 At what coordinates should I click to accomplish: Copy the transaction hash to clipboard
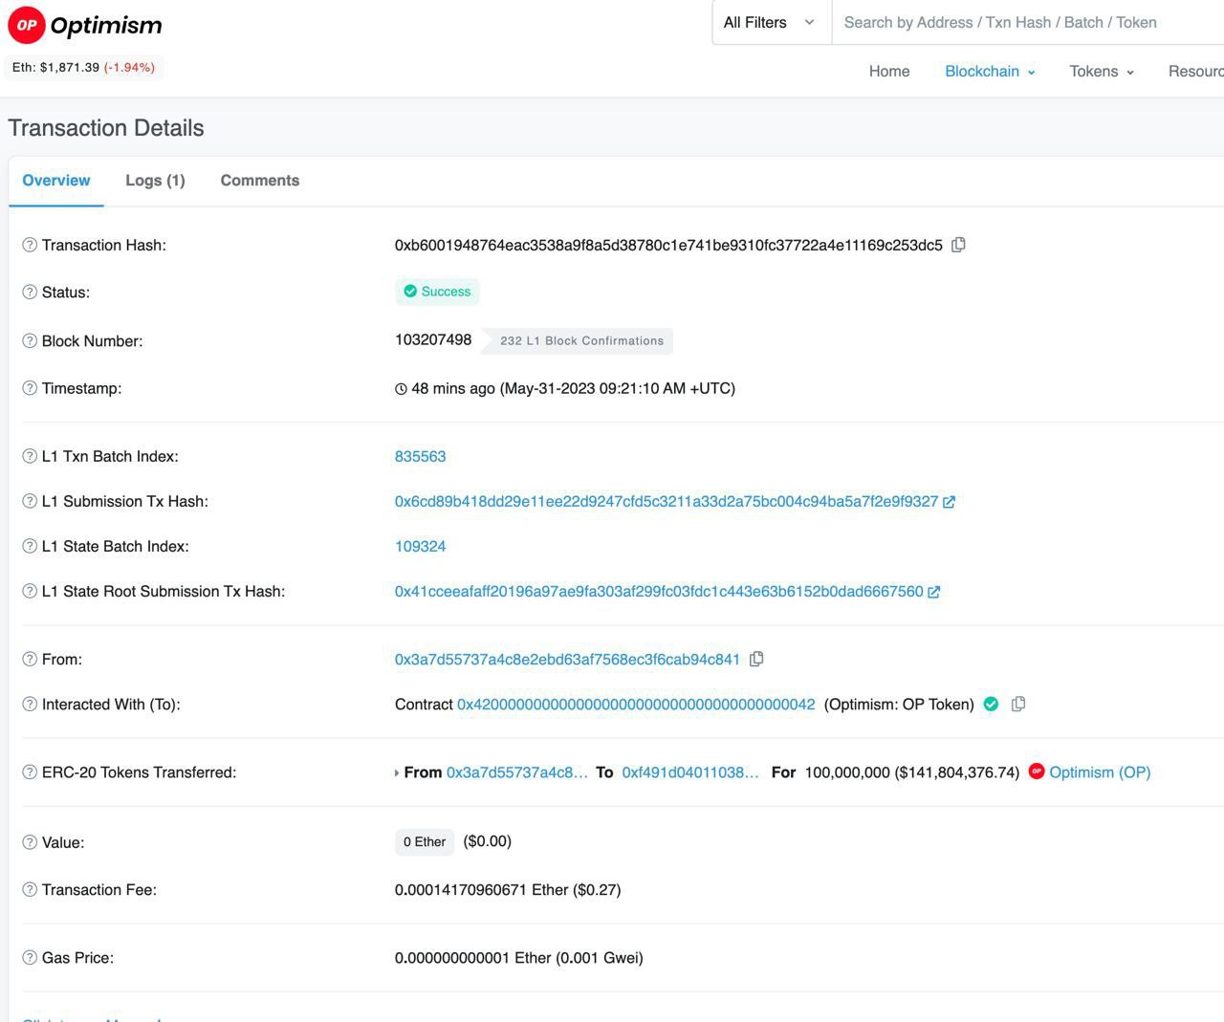tap(958, 245)
